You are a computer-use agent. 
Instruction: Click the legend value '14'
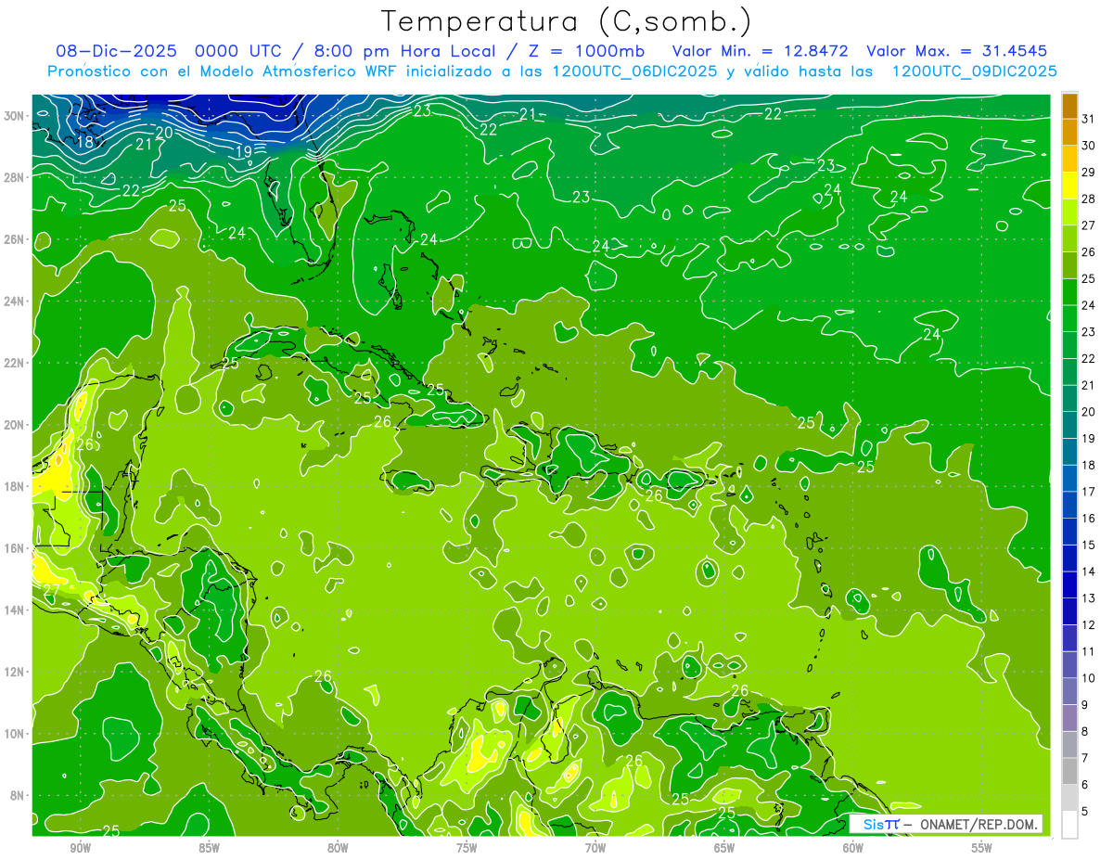pos(1089,571)
